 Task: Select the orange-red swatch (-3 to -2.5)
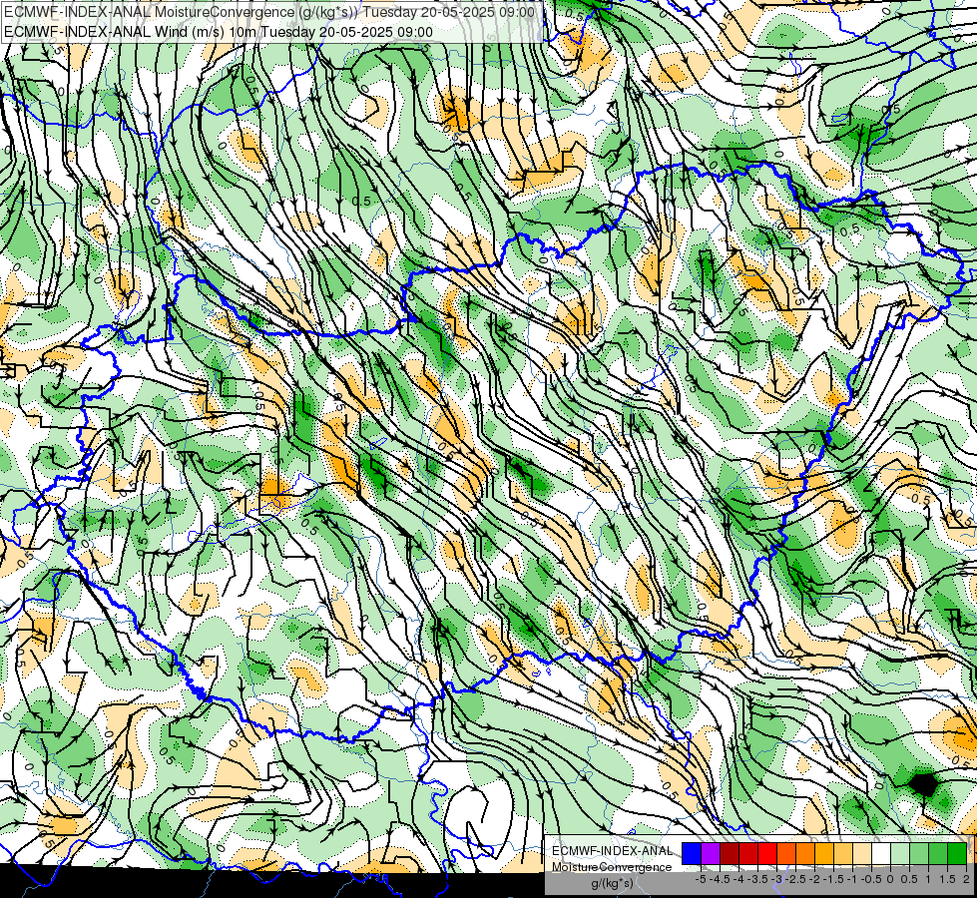tap(786, 854)
